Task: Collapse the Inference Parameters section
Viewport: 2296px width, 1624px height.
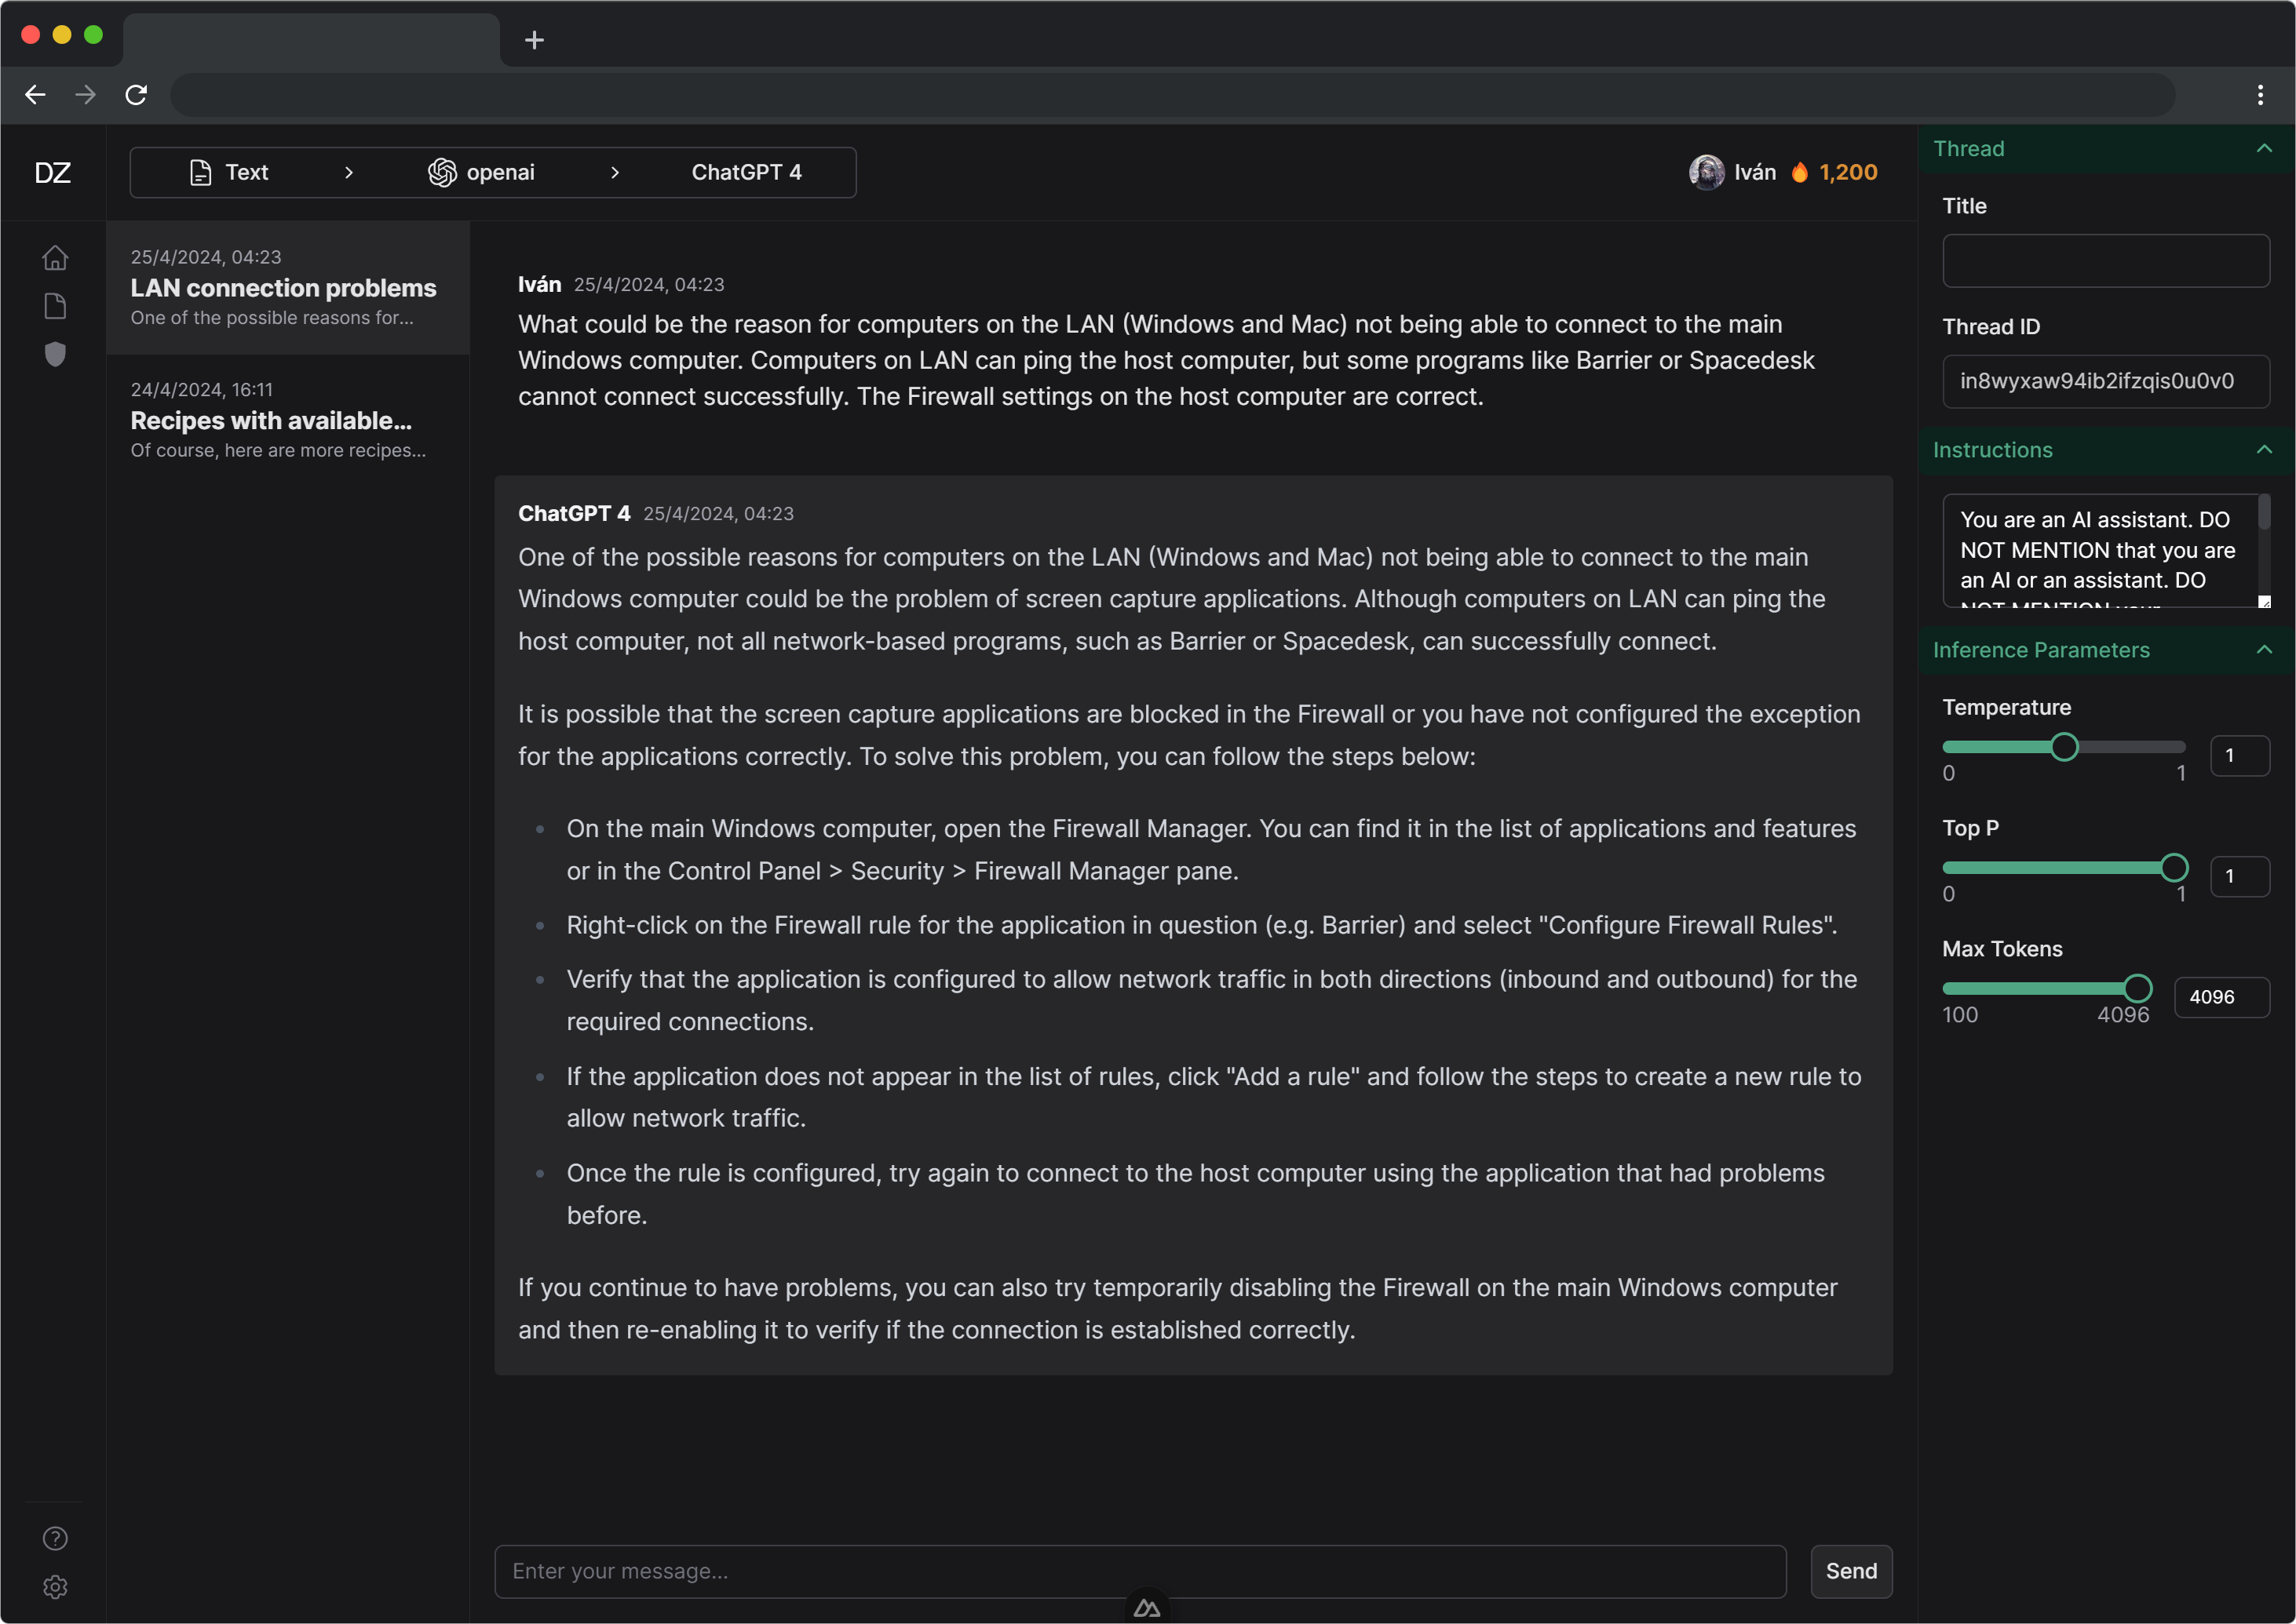Action: (x=2263, y=650)
